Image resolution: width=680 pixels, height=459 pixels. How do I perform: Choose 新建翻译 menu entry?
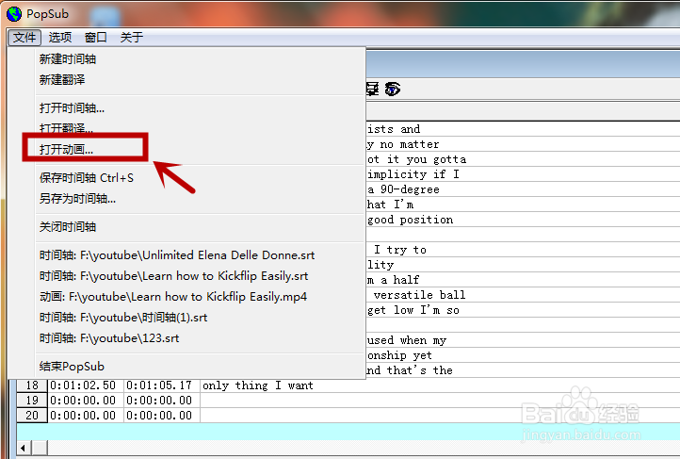pos(62,80)
